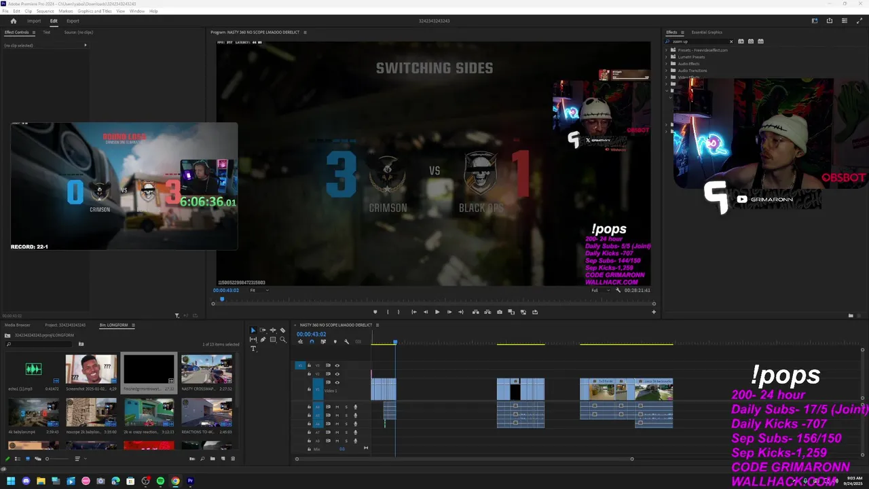Open Program panel menu
The image size is (869, 489).
point(305,32)
